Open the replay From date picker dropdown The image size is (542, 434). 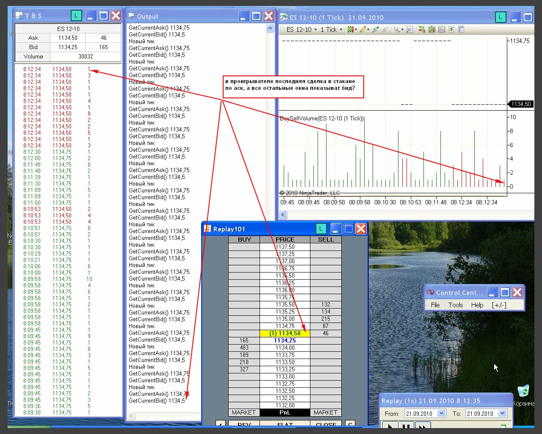point(441,414)
